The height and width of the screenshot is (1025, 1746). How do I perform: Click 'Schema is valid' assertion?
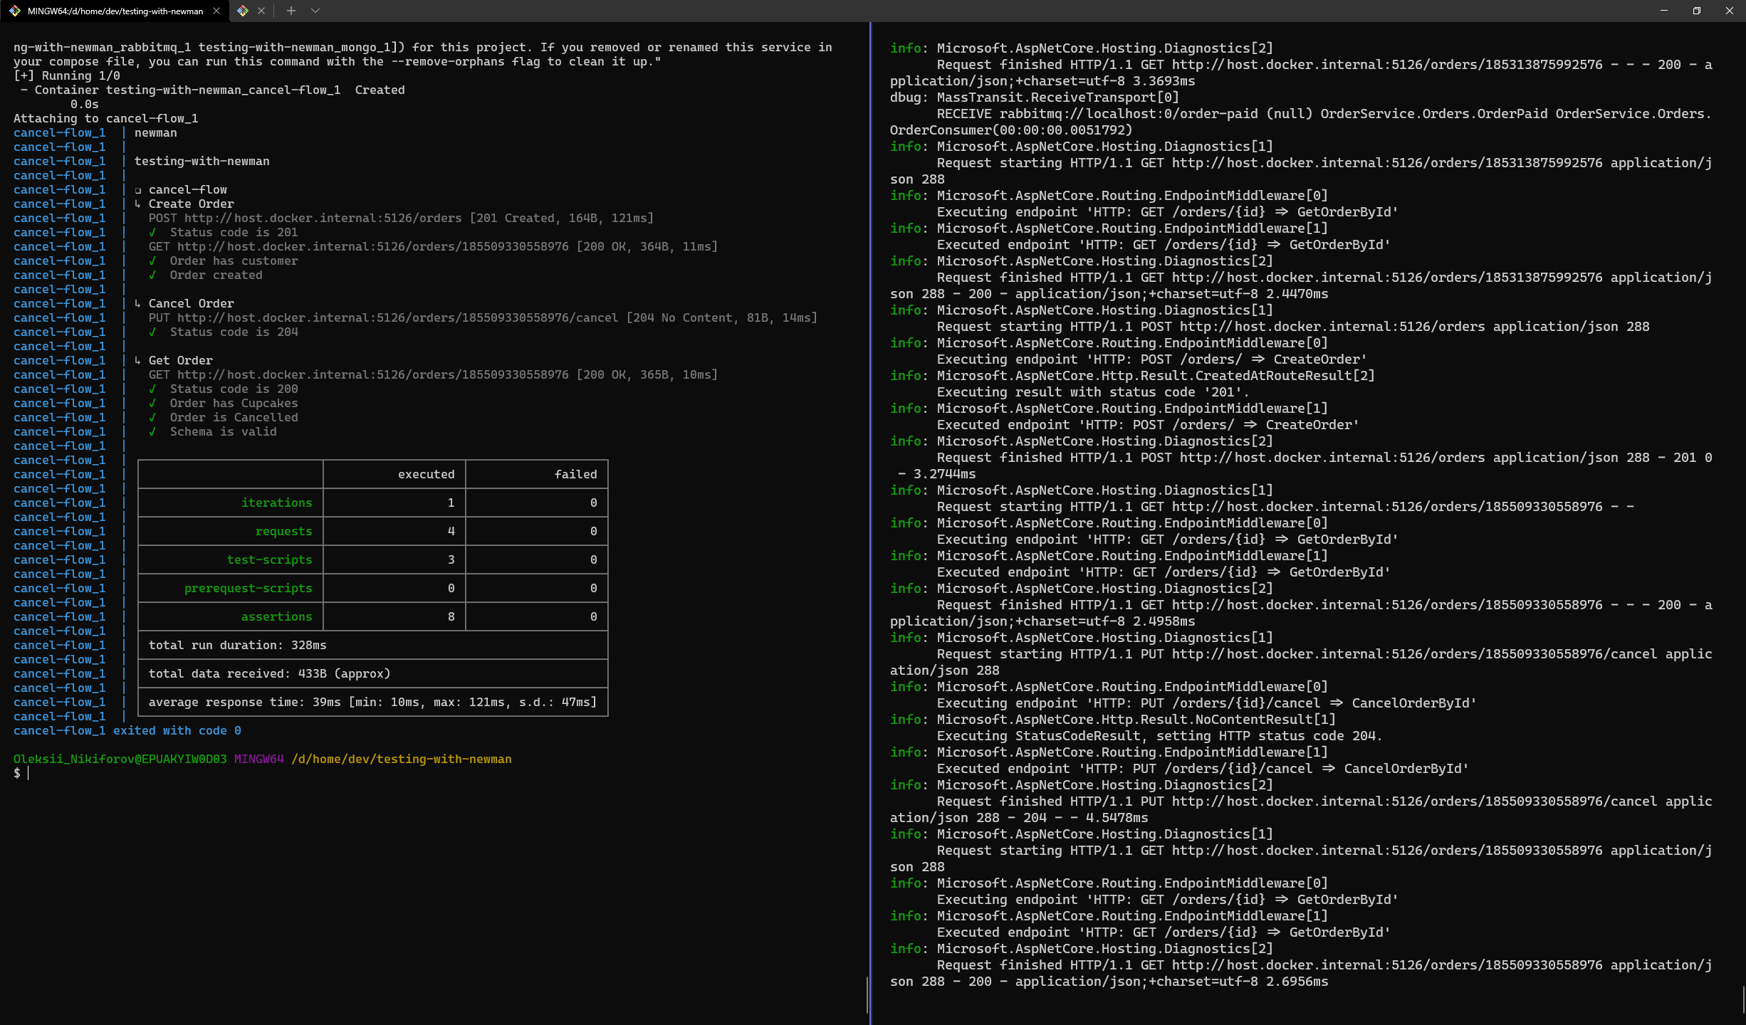coord(223,431)
